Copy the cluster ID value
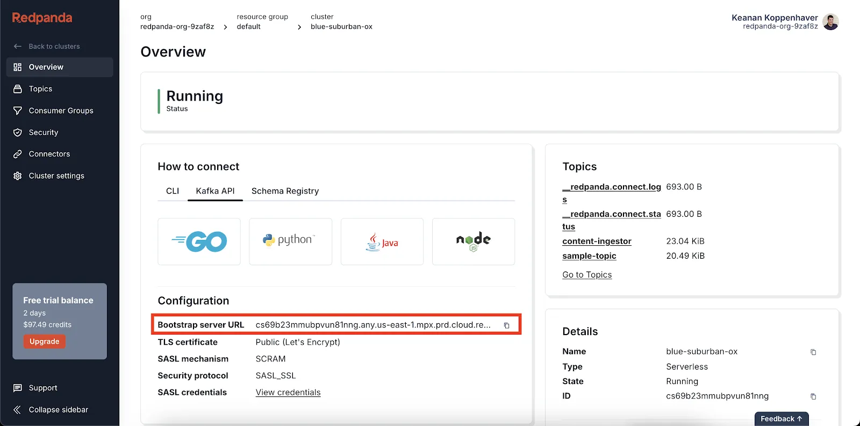Screen dimensions: 860x426 tap(813, 396)
